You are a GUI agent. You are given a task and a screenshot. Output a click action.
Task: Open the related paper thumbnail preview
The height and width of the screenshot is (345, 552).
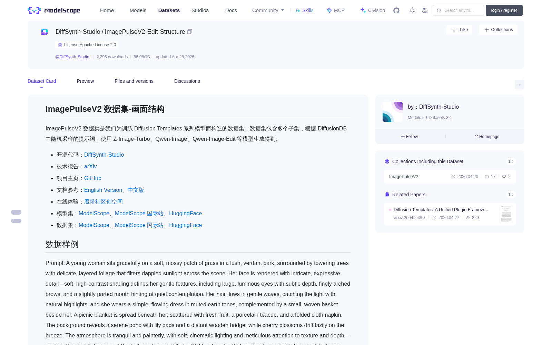click(x=506, y=214)
